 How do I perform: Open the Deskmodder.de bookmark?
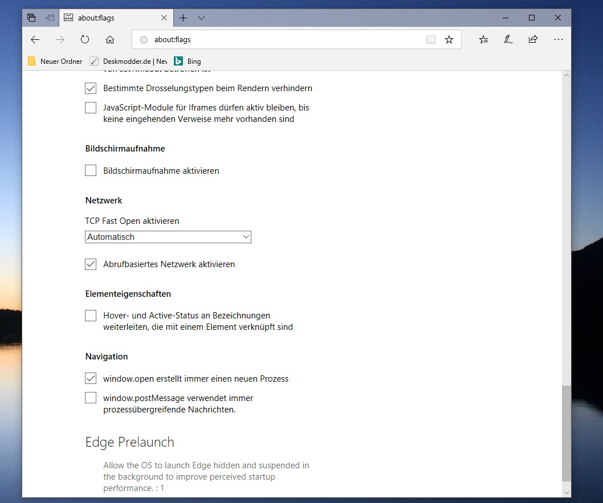[x=129, y=61]
